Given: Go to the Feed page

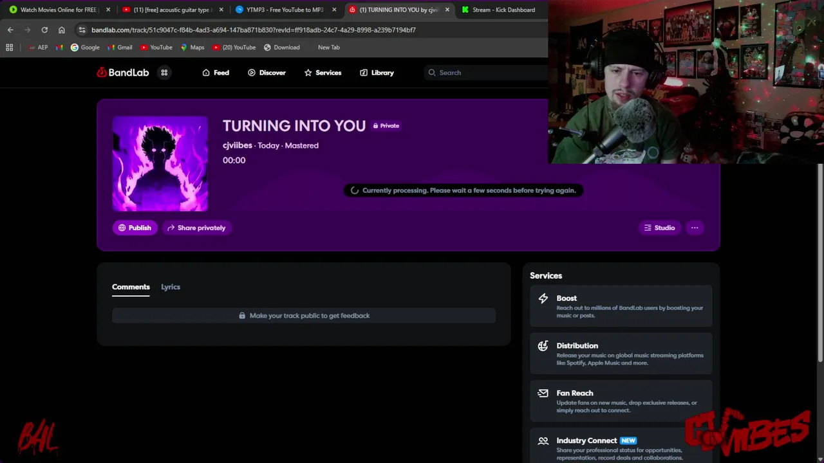Looking at the screenshot, I should click(x=216, y=73).
